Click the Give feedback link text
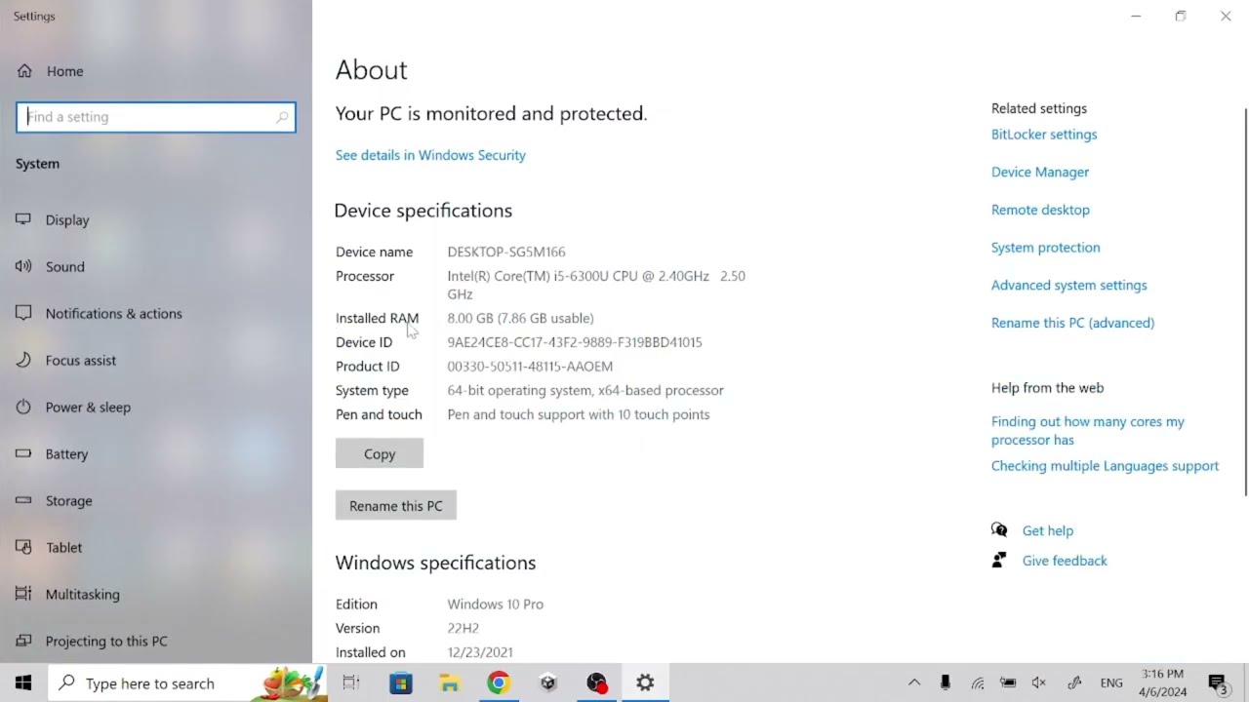 1065,561
